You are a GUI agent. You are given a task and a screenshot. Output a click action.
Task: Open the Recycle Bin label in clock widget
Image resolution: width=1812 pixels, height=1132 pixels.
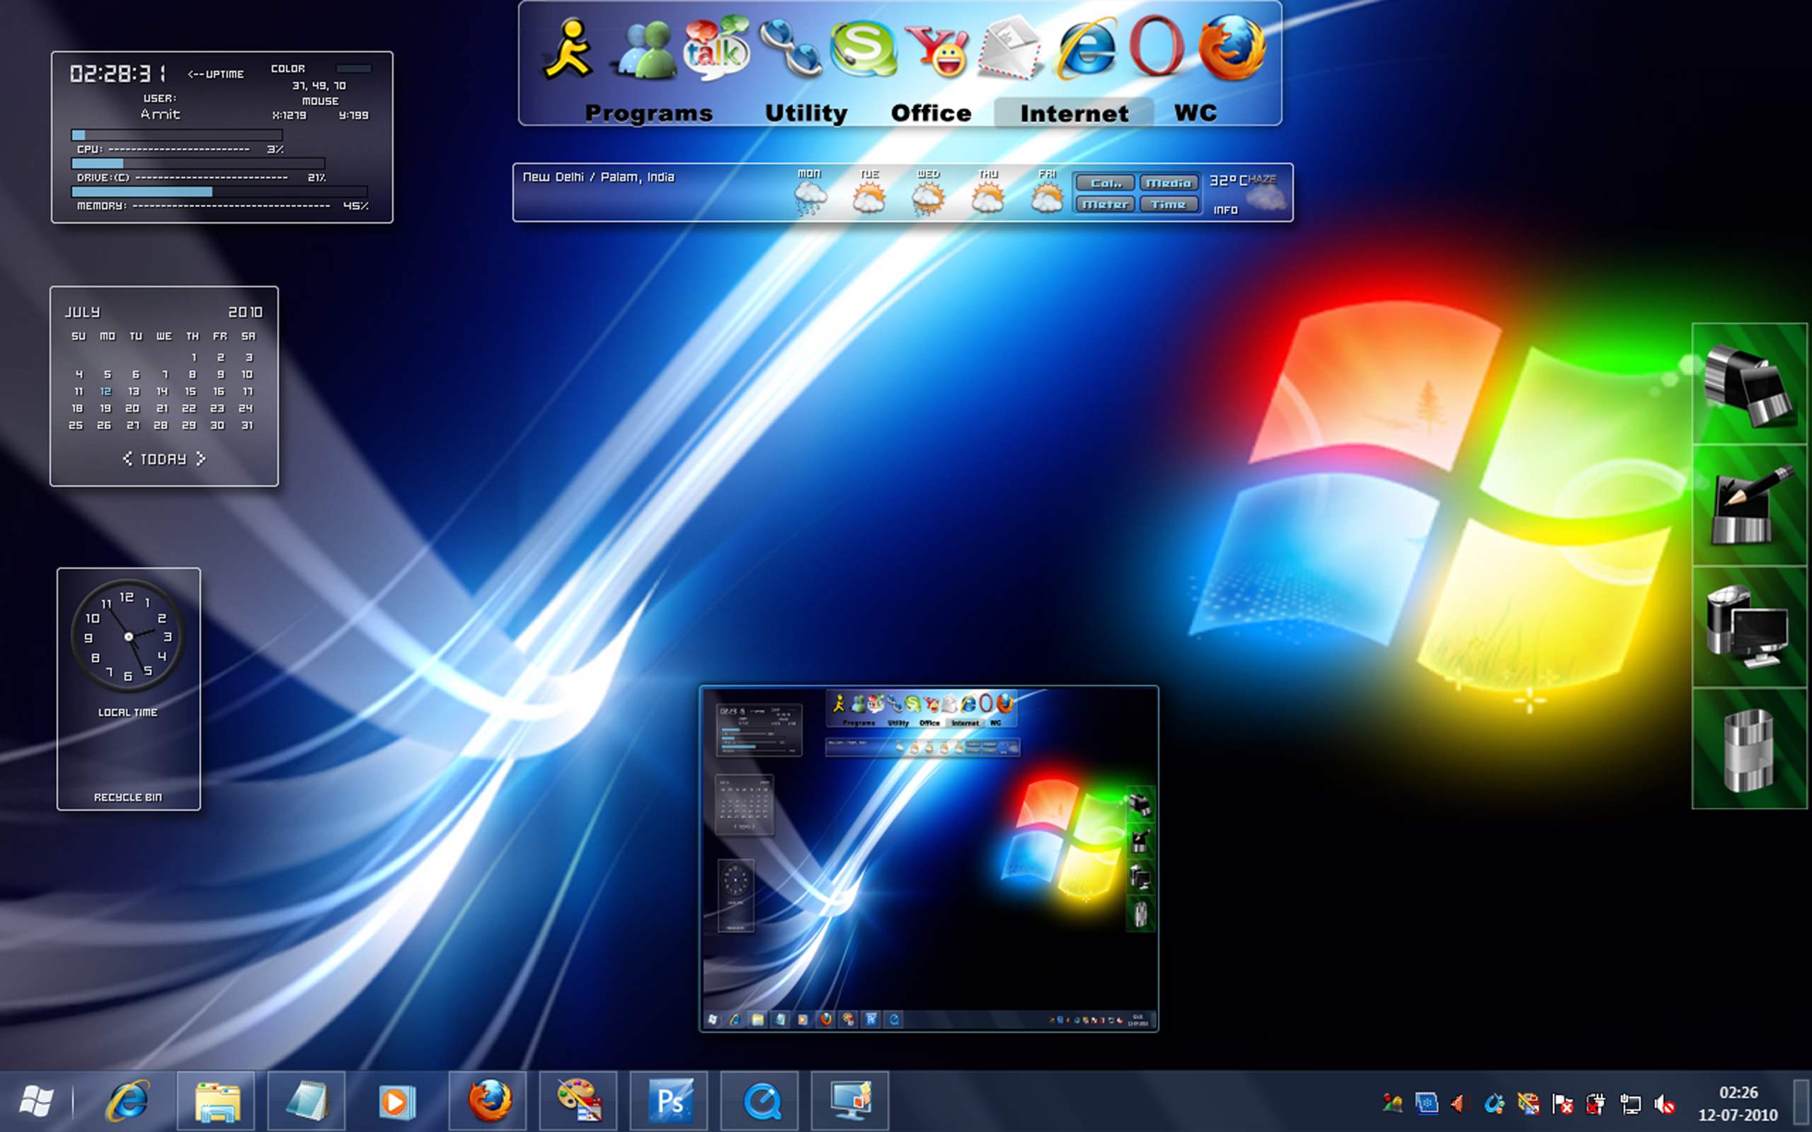(127, 797)
